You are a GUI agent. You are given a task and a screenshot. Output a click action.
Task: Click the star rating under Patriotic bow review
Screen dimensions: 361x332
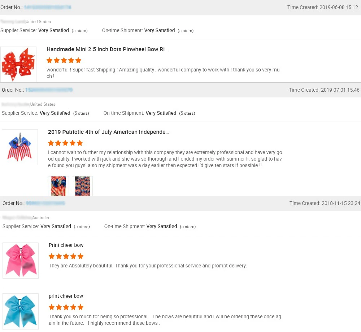(x=65, y=143)
